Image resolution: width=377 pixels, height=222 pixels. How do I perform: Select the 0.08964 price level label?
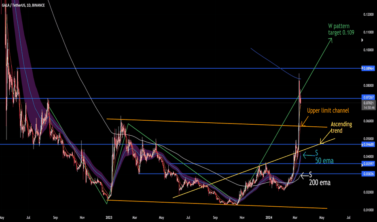coord(369,68)
